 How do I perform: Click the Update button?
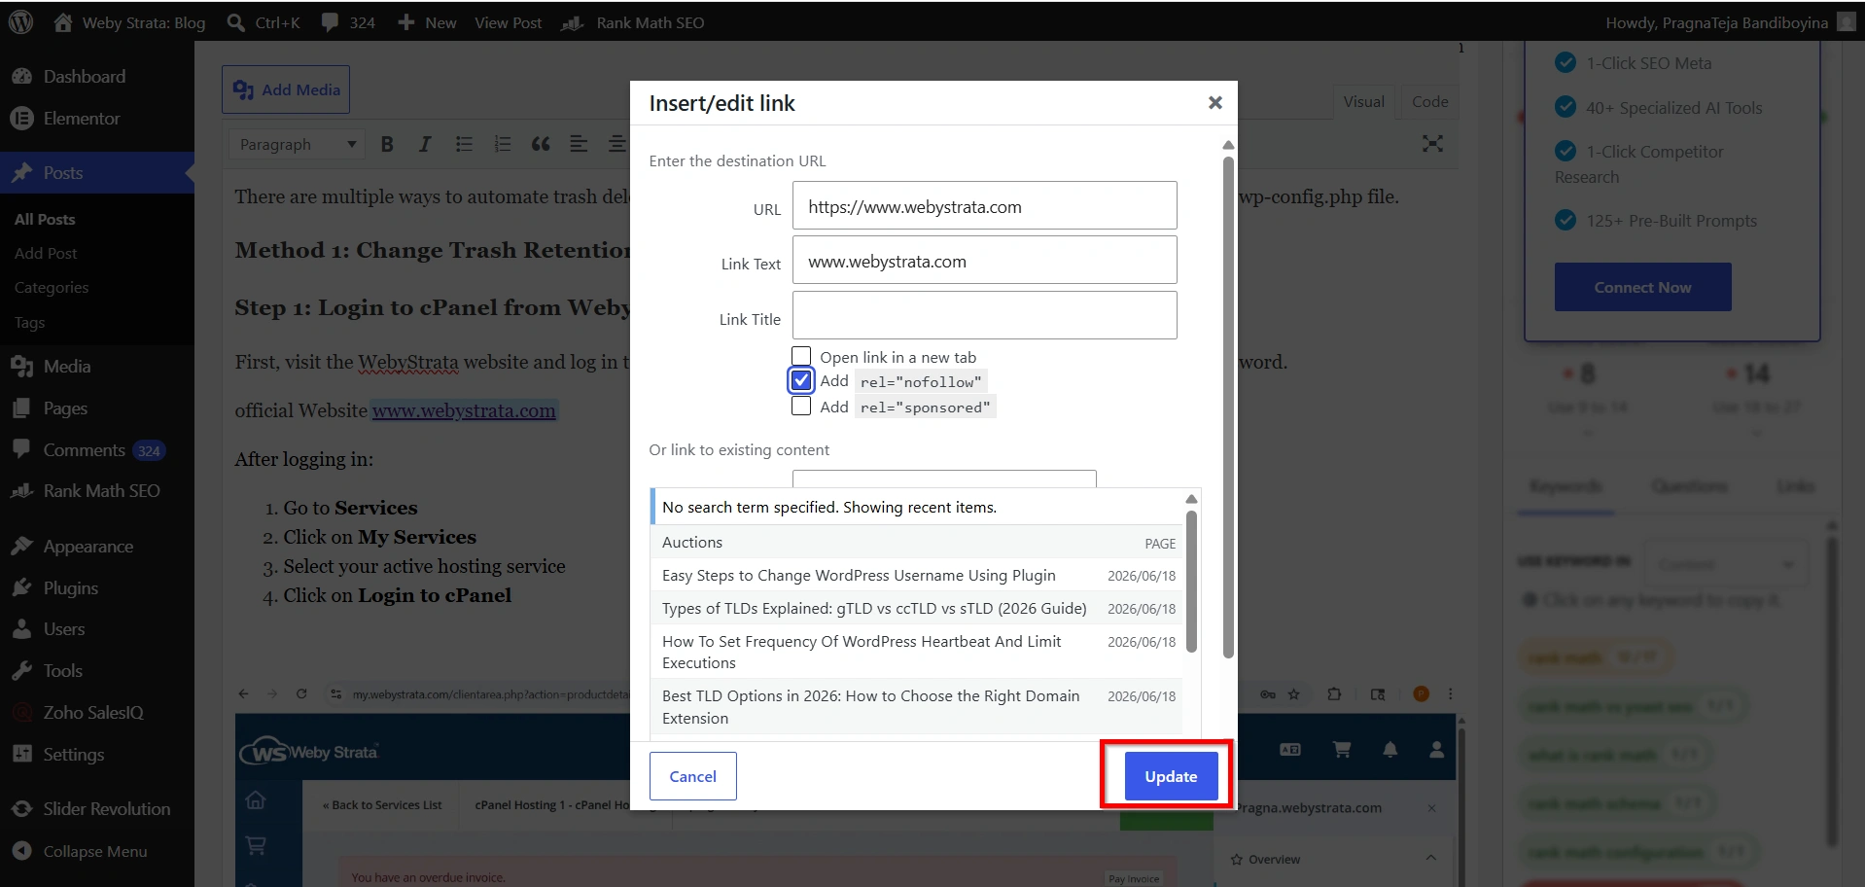[x=1171, y=776]
